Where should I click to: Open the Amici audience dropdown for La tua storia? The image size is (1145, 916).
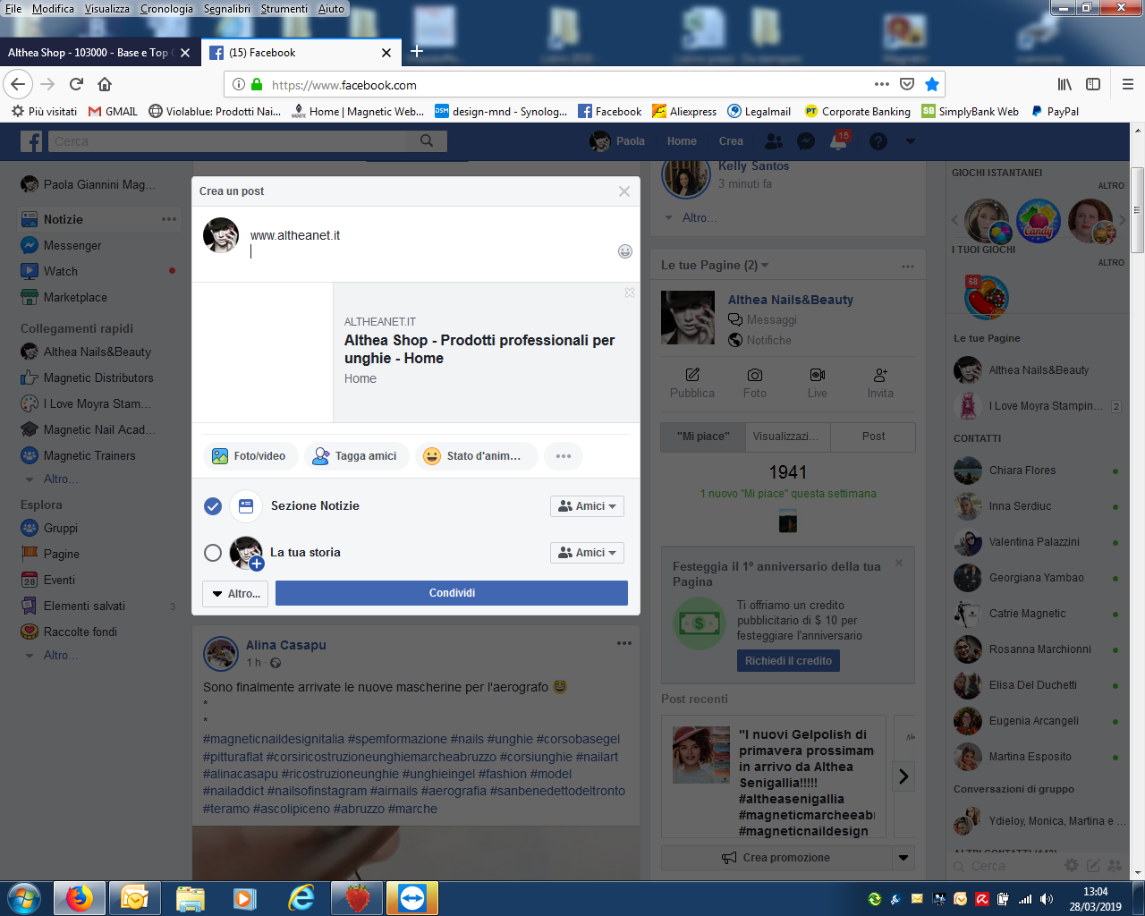(x=587, y=553)
